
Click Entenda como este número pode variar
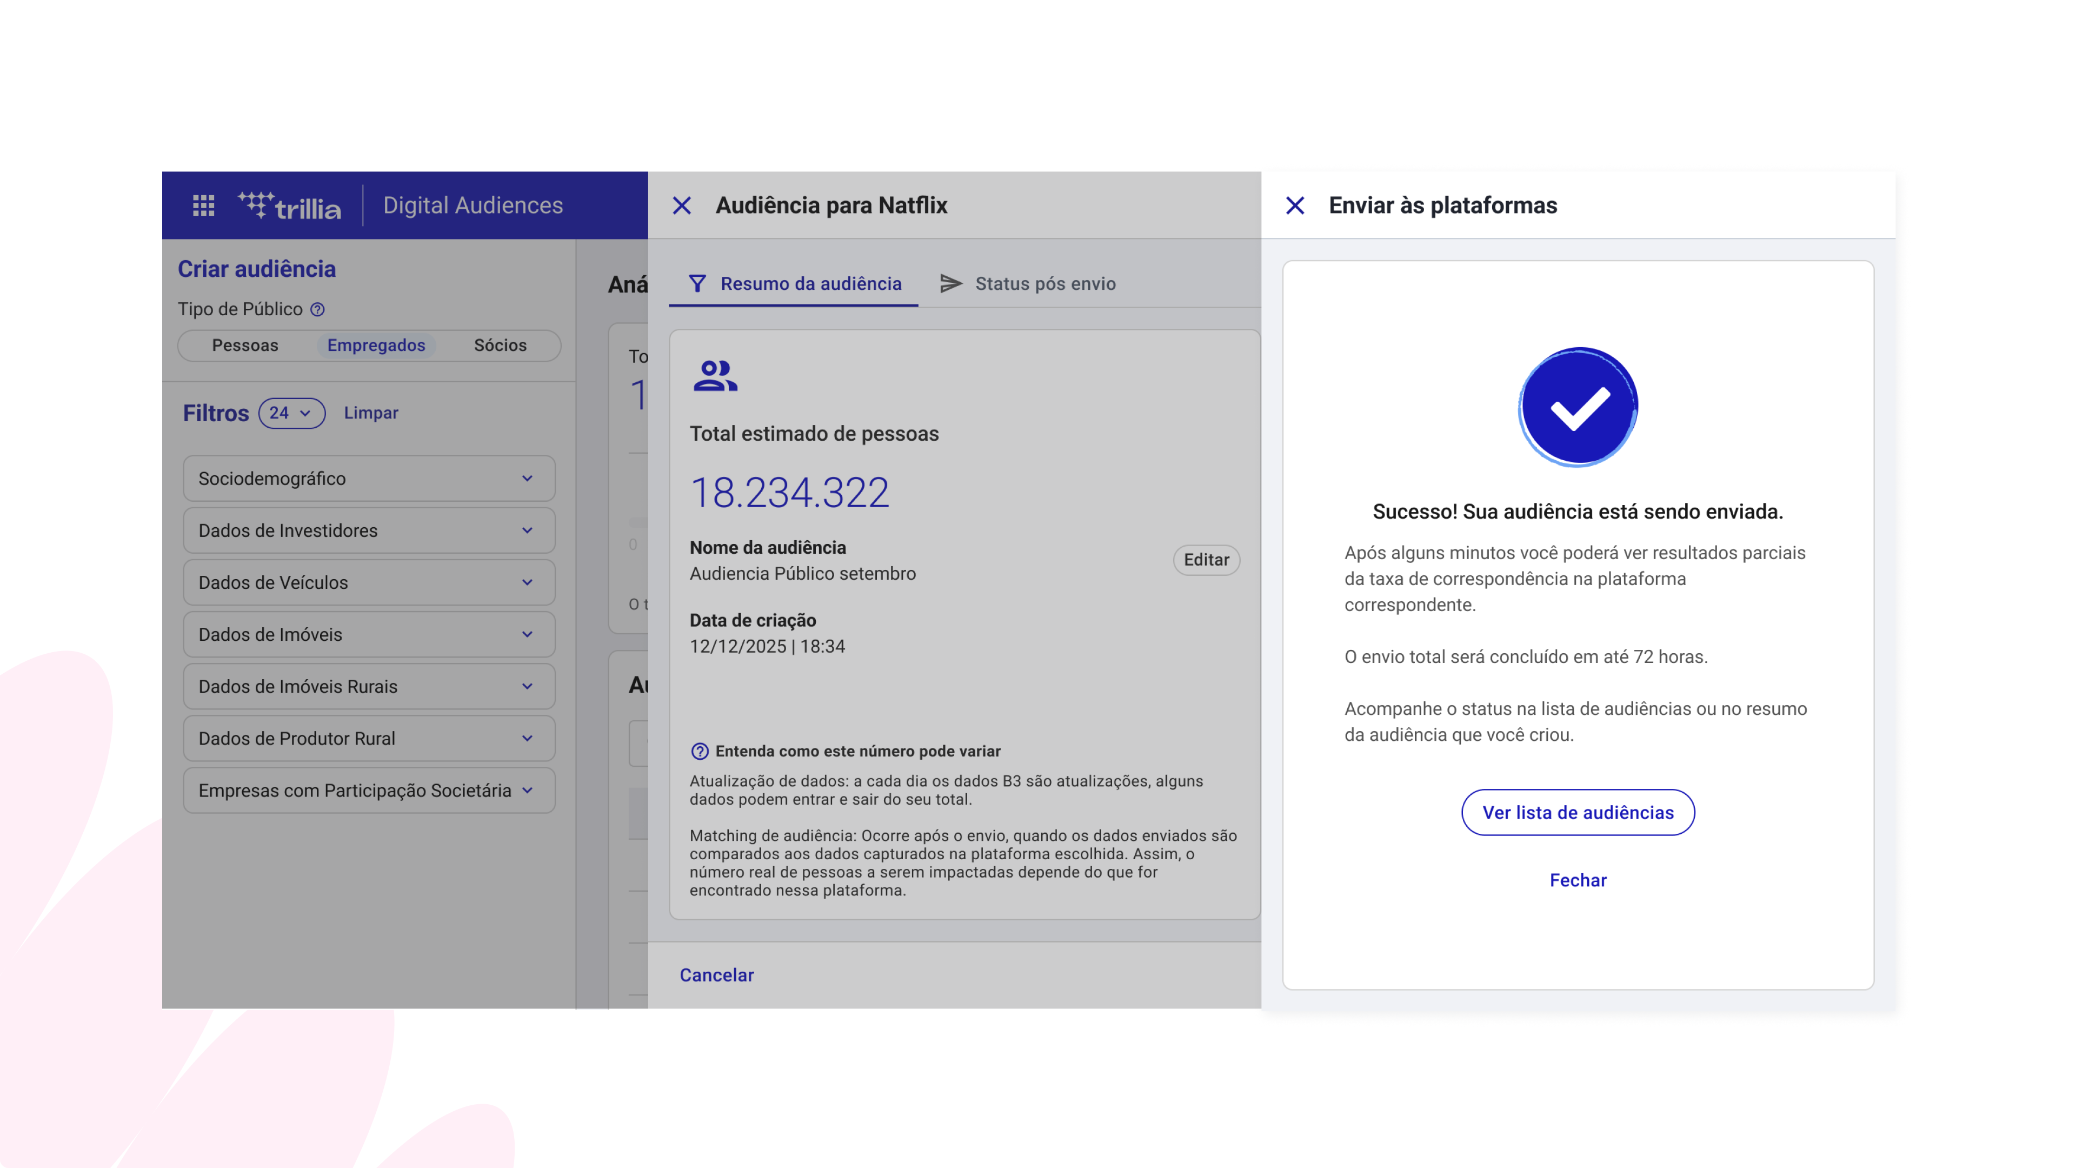click(x=859, y=751)
